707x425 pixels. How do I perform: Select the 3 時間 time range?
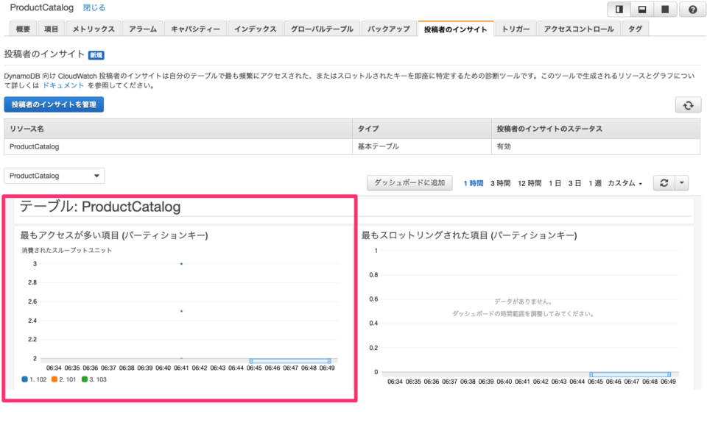pyautogui.click(x=500, y=183)
